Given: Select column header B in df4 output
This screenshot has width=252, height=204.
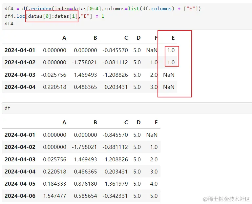Looking at the screenshot, I should coord(95,38).
